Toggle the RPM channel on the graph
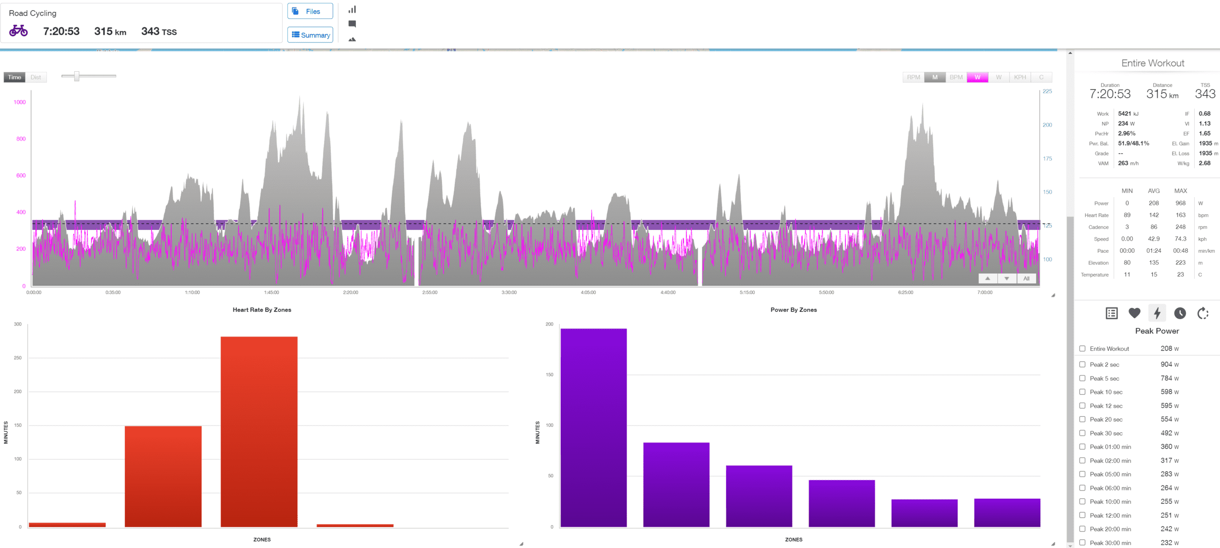The height and width of the screenshot is (548, 1220). (x=914, y=77)
